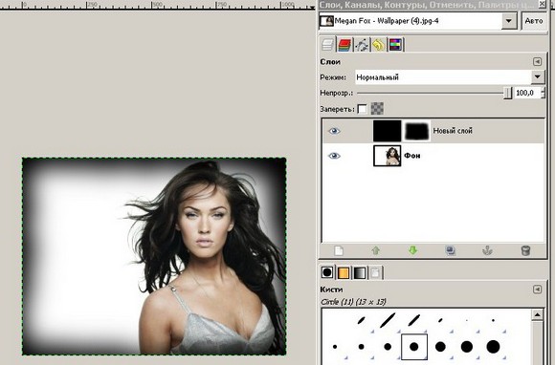Image resolution: width=555 pixels, height=365 pixels.
Task: Close the layers dock window
Action: click(x=542, y=4)
